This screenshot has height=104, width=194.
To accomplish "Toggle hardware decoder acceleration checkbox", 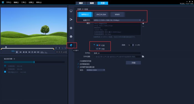I will [78, 67].
